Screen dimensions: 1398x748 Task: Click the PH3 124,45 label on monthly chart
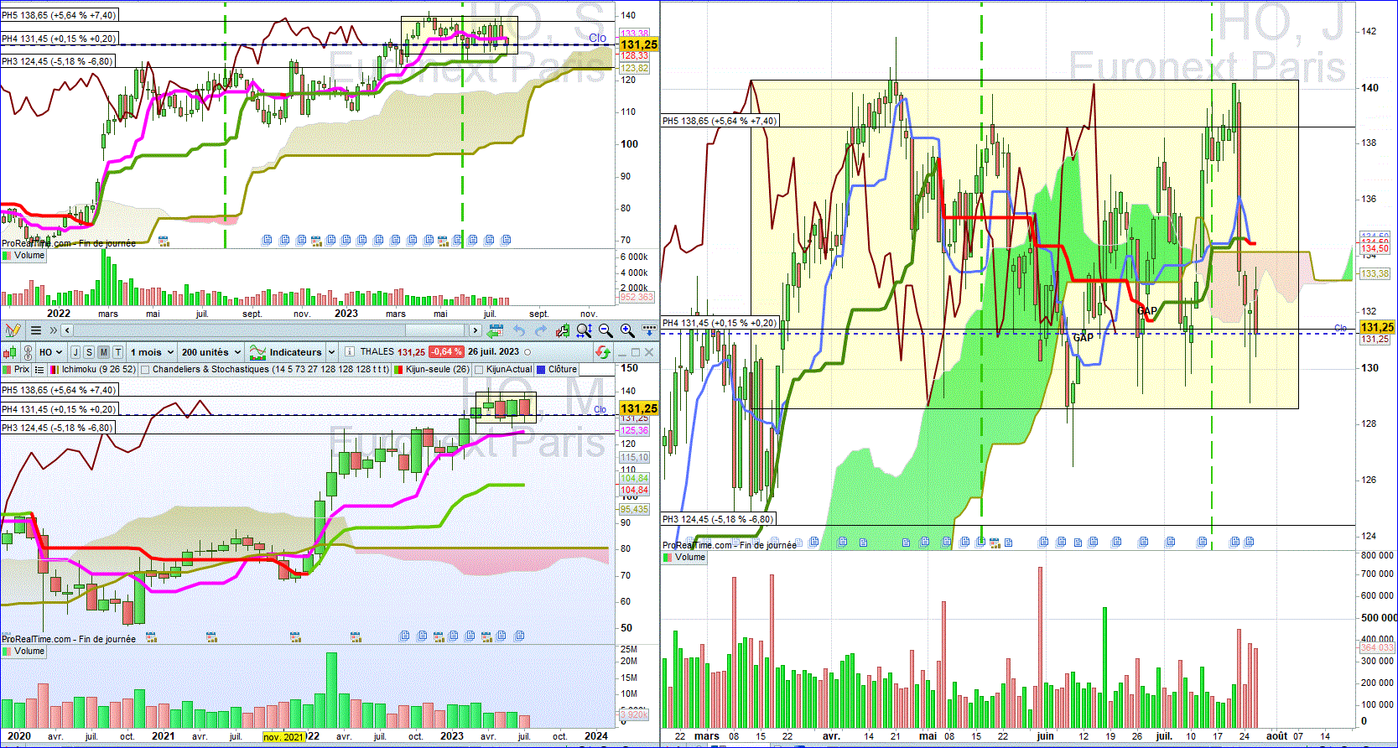point(57,428)
